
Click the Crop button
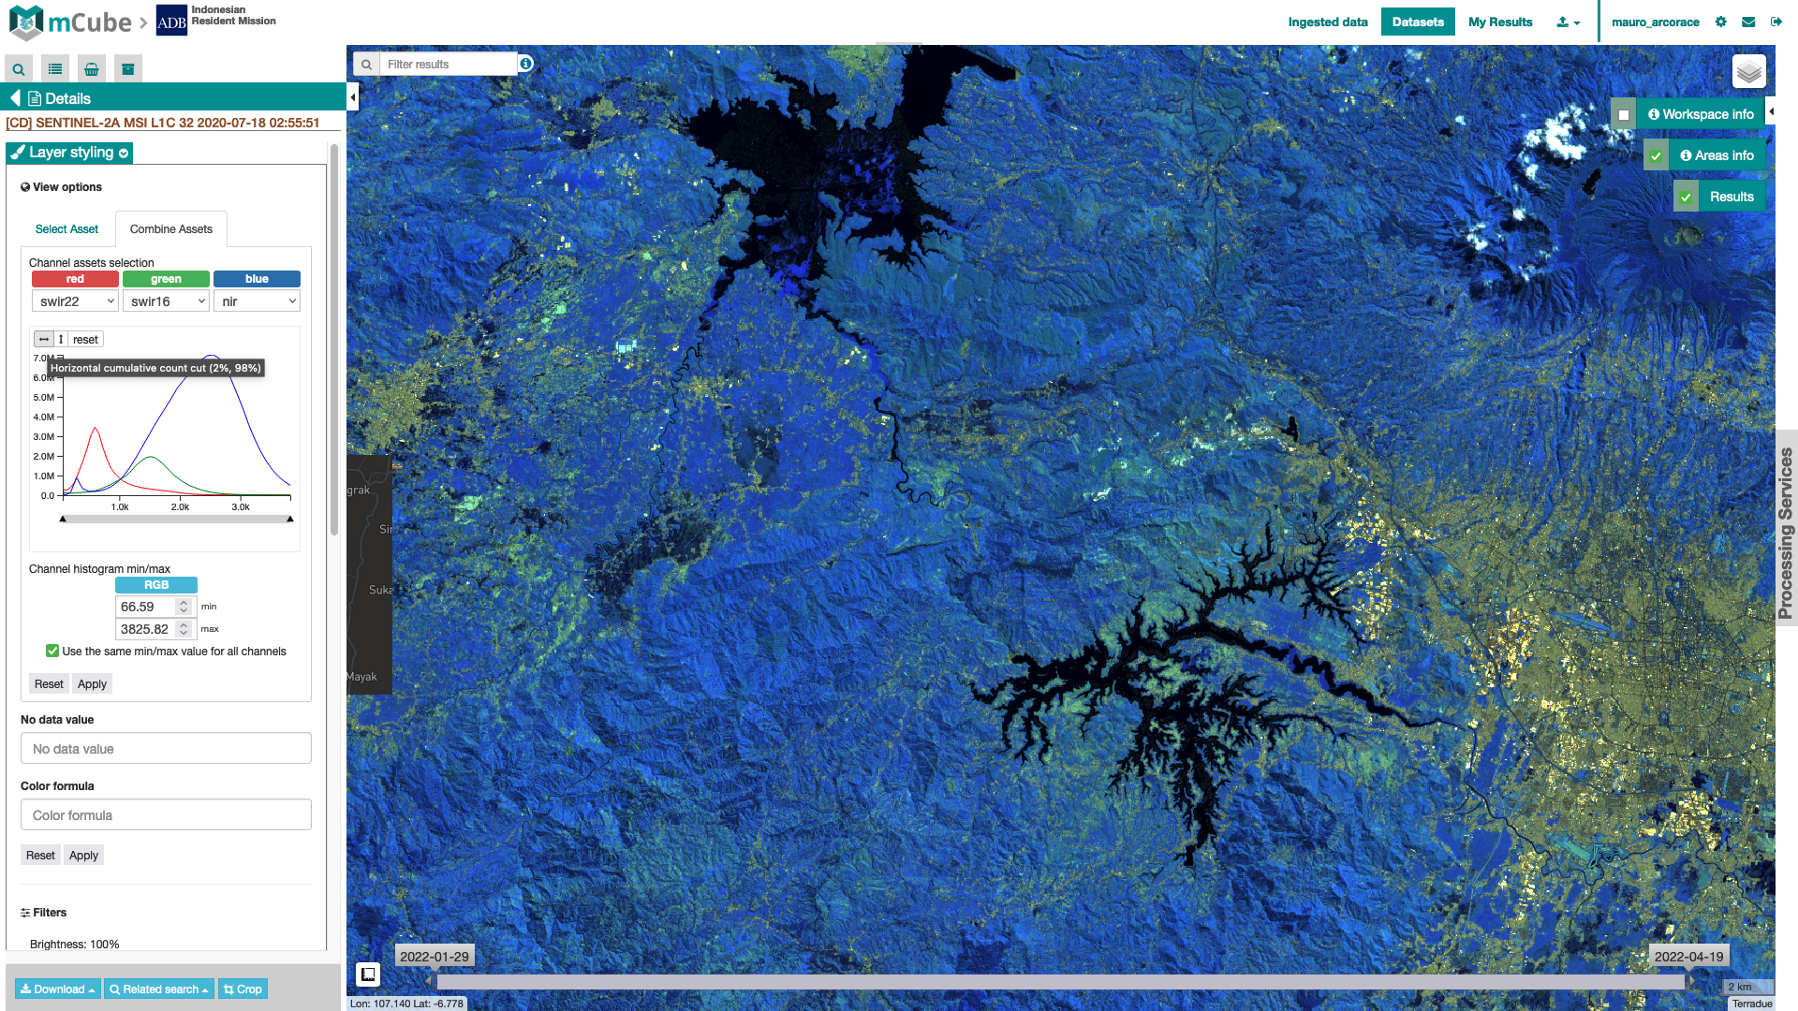[x=243, y=989]
